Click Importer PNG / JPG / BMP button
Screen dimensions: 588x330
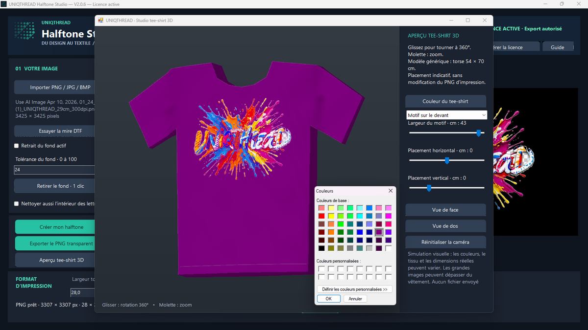54,88
